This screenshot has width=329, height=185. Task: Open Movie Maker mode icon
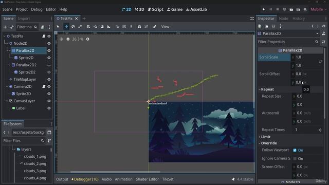click(x=305, y=9)
